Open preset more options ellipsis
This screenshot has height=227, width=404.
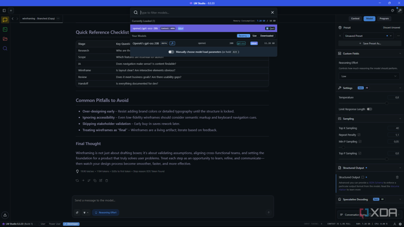(398, 36)
